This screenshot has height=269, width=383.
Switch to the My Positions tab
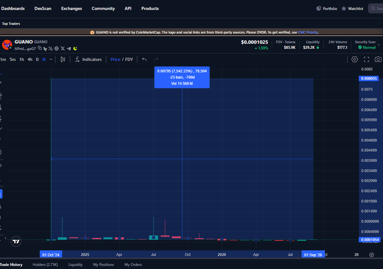(103, 264)
